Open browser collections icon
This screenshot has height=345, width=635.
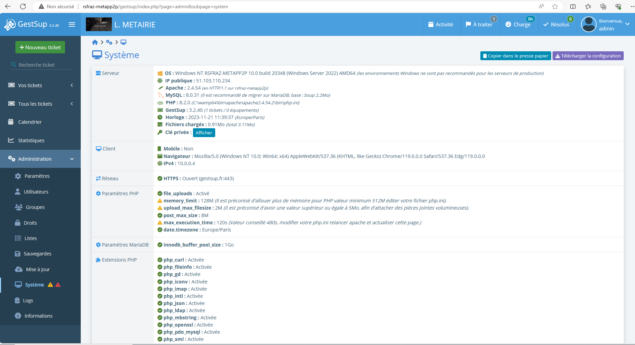click(603, 6)
